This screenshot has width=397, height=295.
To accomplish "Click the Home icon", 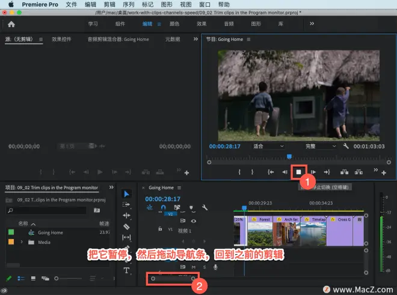I will (x=11, y=24).
